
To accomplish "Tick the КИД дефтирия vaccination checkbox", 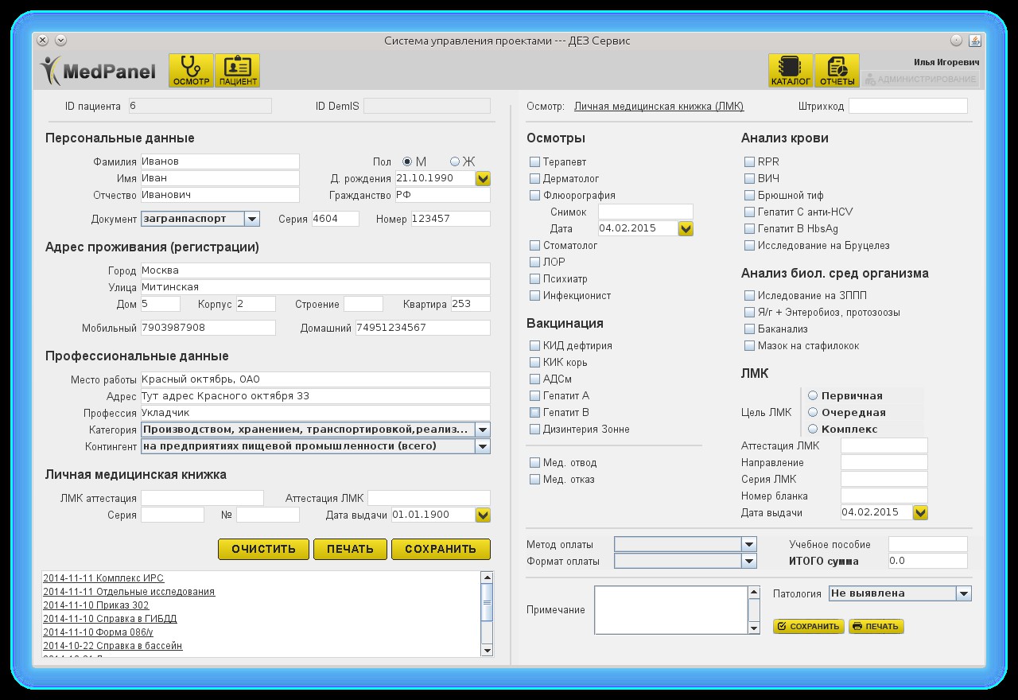I will pos(535,346).
